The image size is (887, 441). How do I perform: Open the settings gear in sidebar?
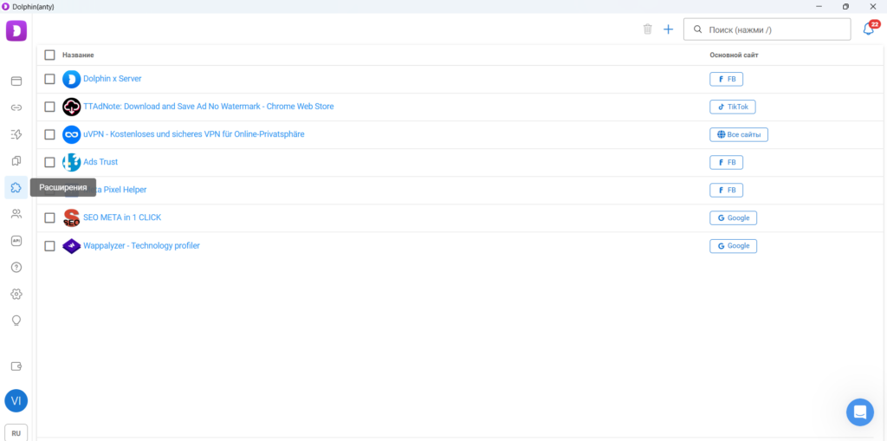16,294
